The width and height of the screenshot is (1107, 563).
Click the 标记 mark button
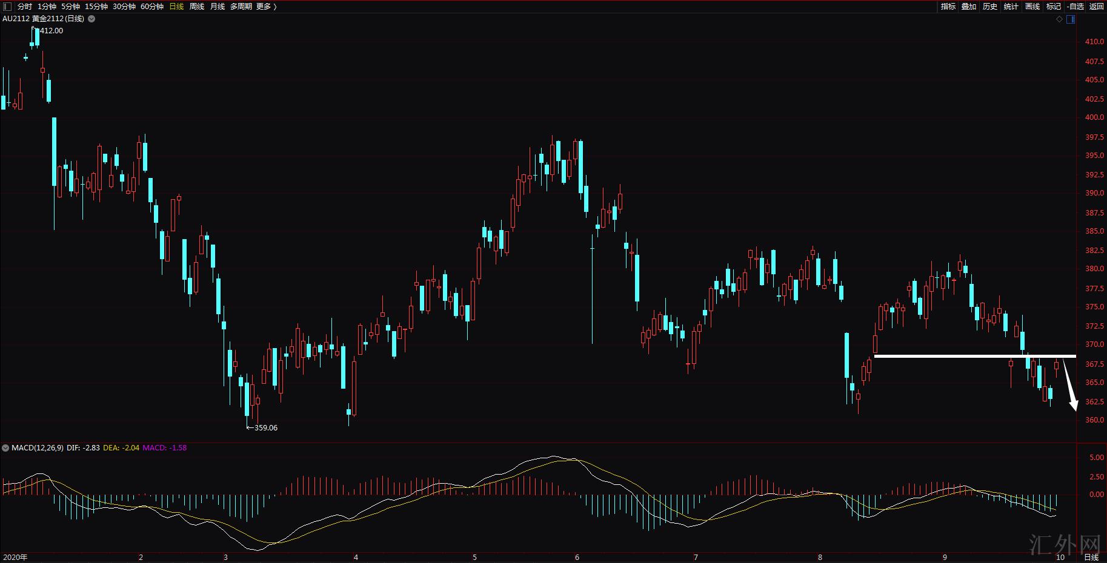coord(1054,6)
